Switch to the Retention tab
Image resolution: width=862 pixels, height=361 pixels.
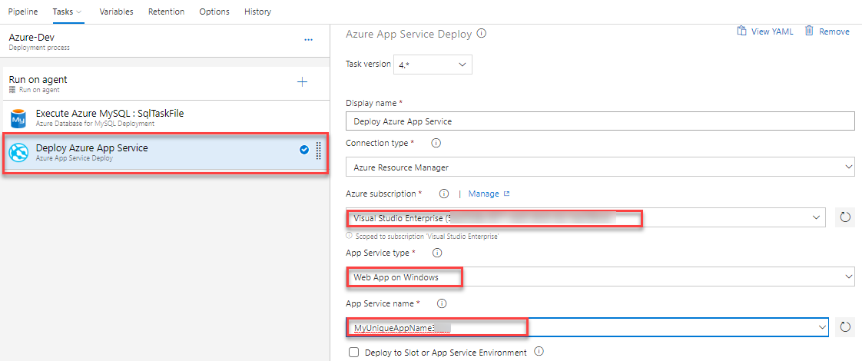(x=166, y=12)
